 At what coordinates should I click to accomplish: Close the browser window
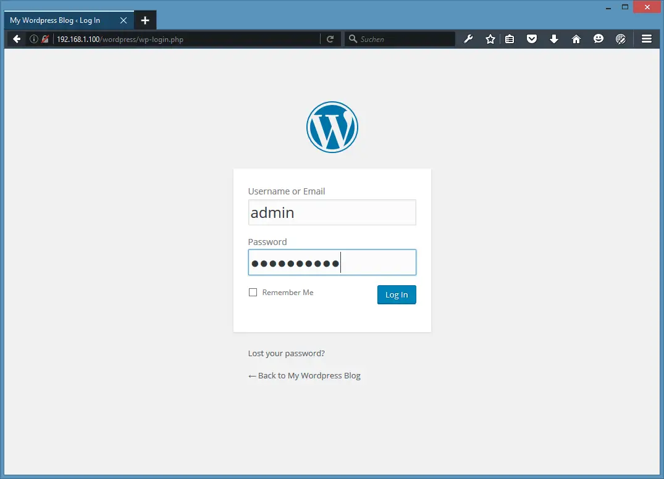tap(647, 7)
